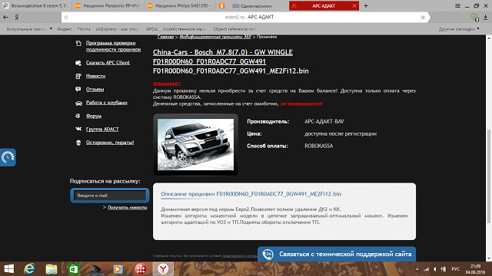The width and height of the screenshot is (492, 276).
Task: Click the red round taskbar app icon
Action: point(141,269)
